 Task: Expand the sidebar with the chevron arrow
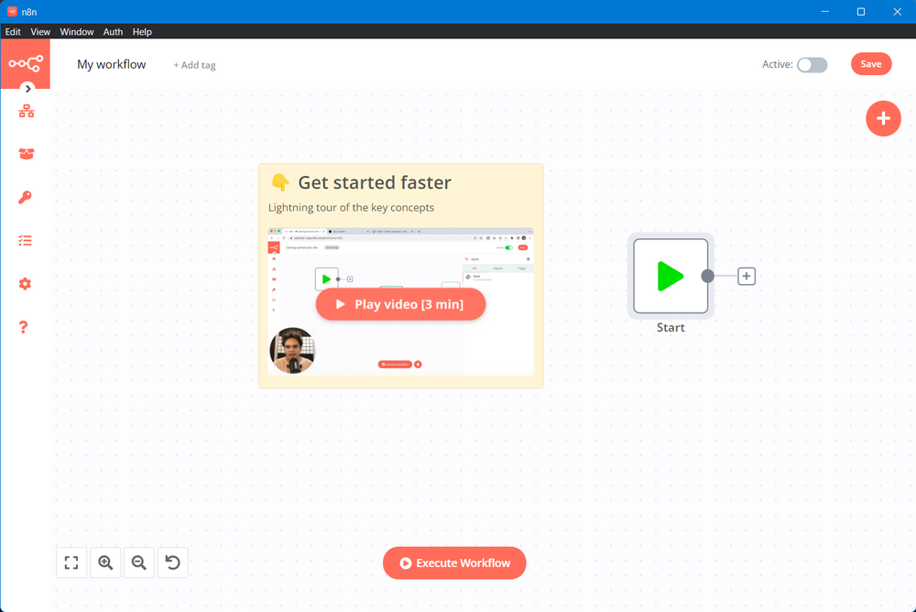pos(28,89)
